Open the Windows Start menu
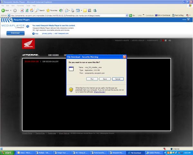Viewport: 193px width, 155px height. point(7,153)
